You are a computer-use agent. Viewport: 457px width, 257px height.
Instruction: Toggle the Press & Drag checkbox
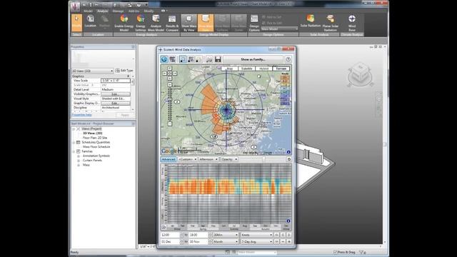pos(336,252)
